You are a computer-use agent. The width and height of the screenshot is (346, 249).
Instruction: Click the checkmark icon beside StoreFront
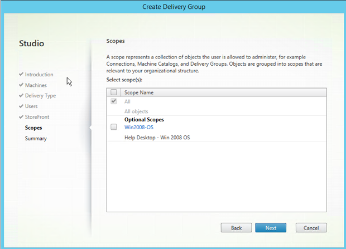point(21,116)
